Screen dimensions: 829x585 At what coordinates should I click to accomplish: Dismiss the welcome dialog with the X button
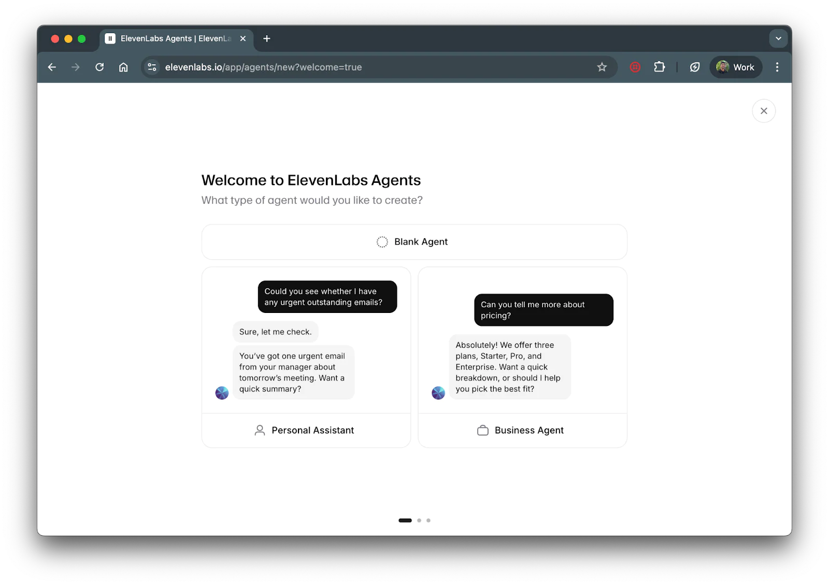(764, 111)
